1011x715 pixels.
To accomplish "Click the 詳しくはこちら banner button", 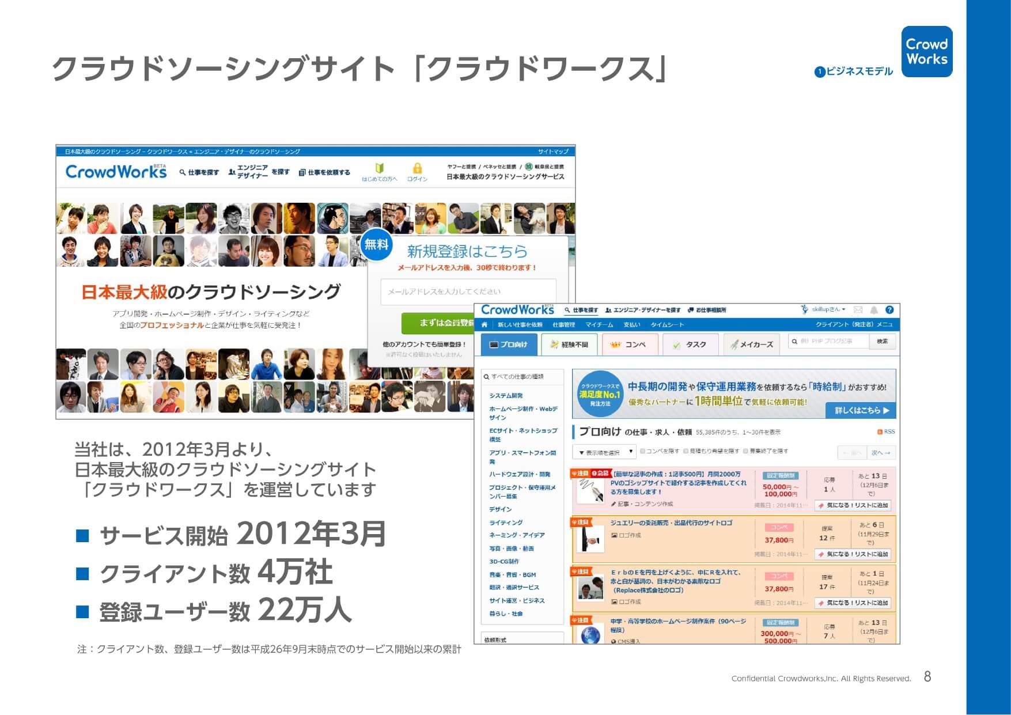I will (861, 410).
